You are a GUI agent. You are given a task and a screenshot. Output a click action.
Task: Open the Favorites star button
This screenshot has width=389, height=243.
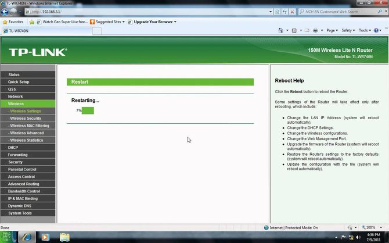[13, 22]
